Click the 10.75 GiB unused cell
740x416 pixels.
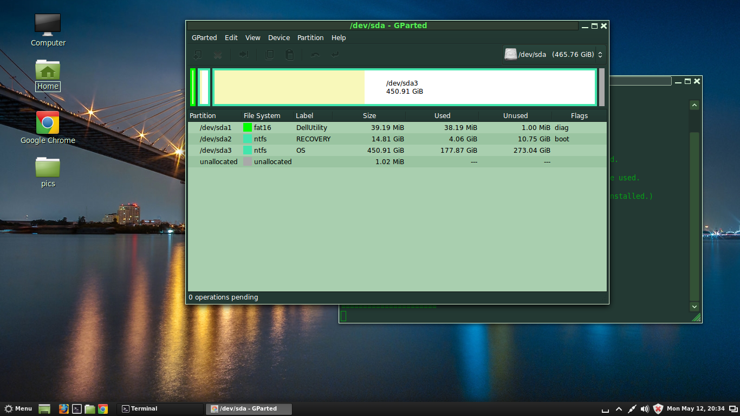click(x=534, y=139)
